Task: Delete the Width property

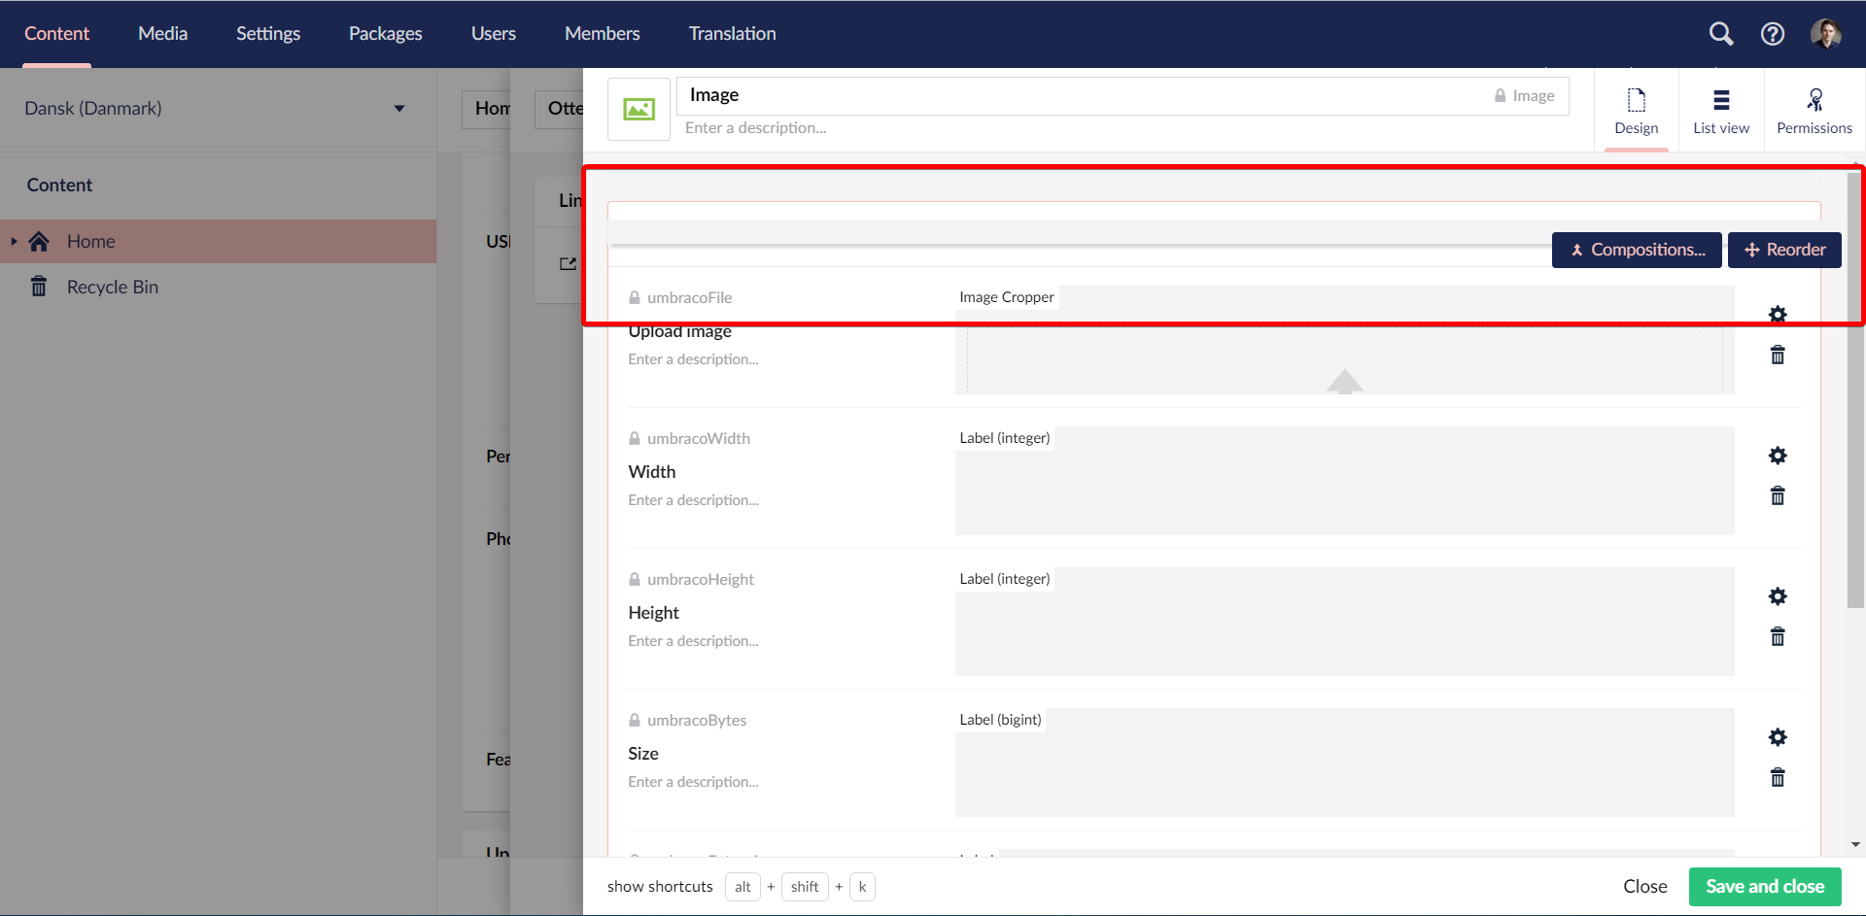Action: click(x=1778, y=495)
